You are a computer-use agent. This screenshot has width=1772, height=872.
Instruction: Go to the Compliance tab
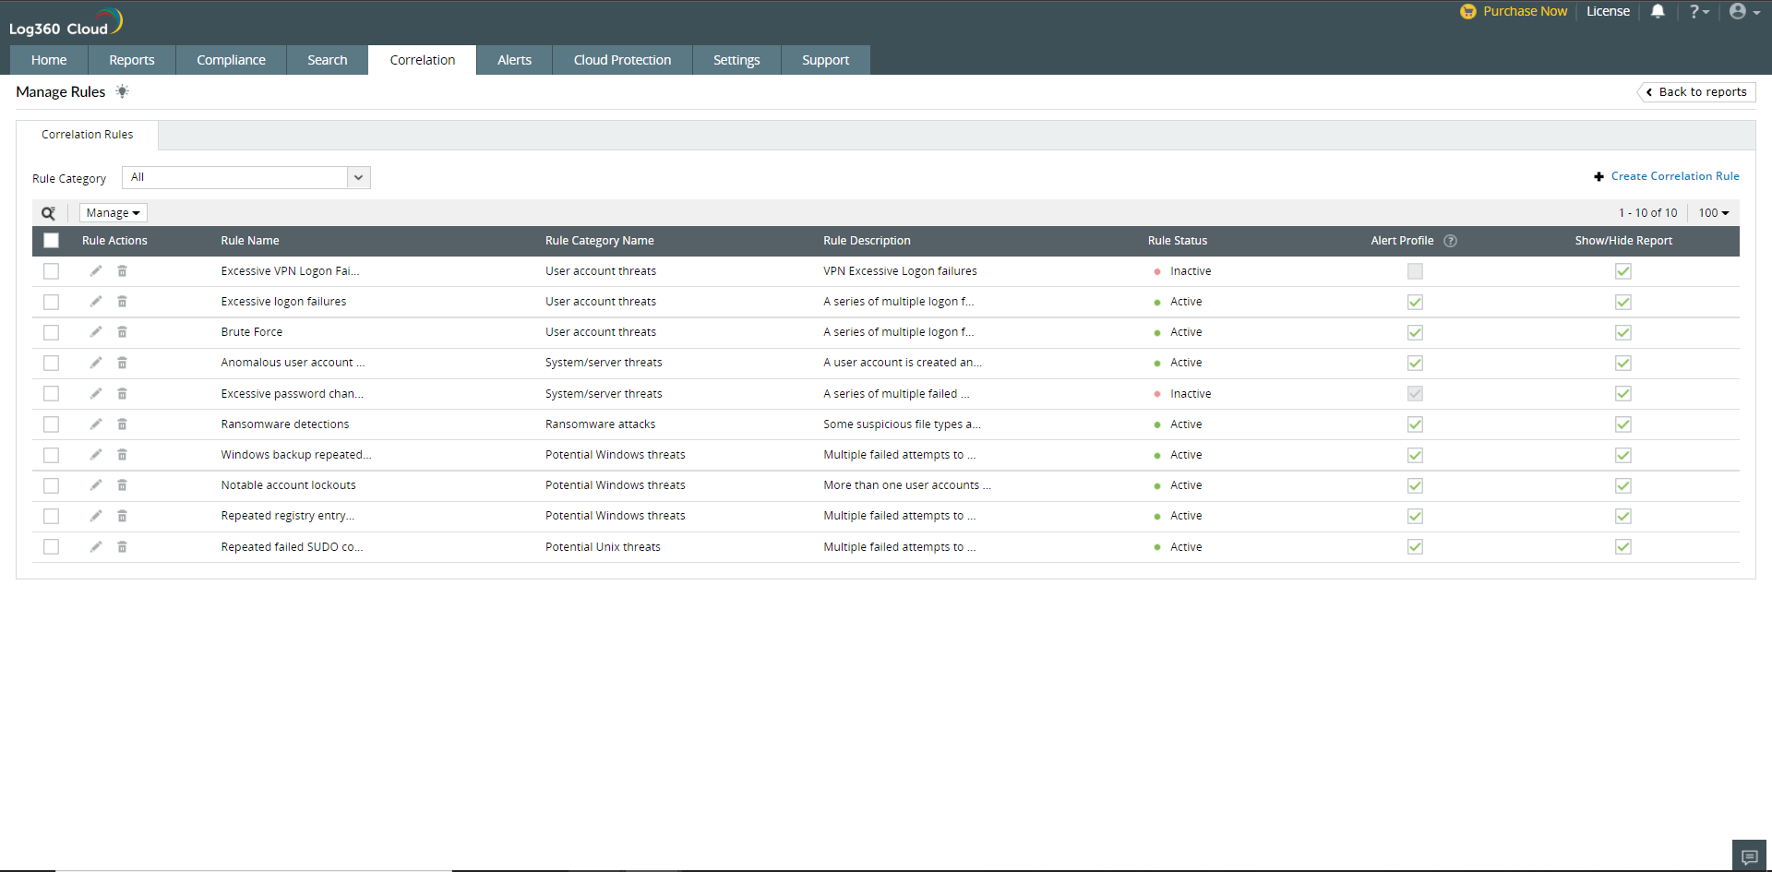[x=231, y=60]
